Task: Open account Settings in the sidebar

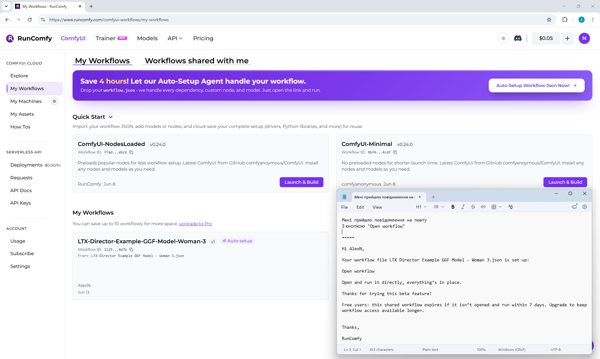Action: pos(20,266)
